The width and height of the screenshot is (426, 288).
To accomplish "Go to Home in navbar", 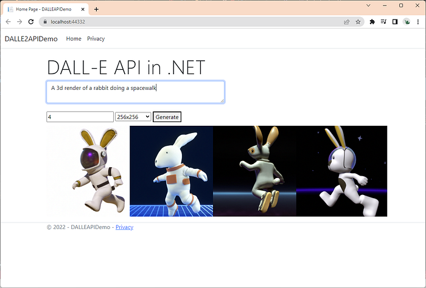I will [x=74, y=39].
